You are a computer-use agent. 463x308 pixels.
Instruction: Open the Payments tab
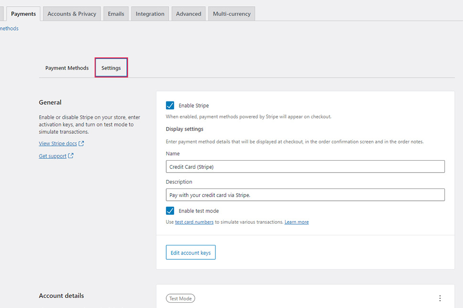pos(23,14)
